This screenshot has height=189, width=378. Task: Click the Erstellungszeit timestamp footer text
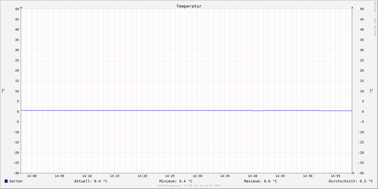tap(189, 186)
